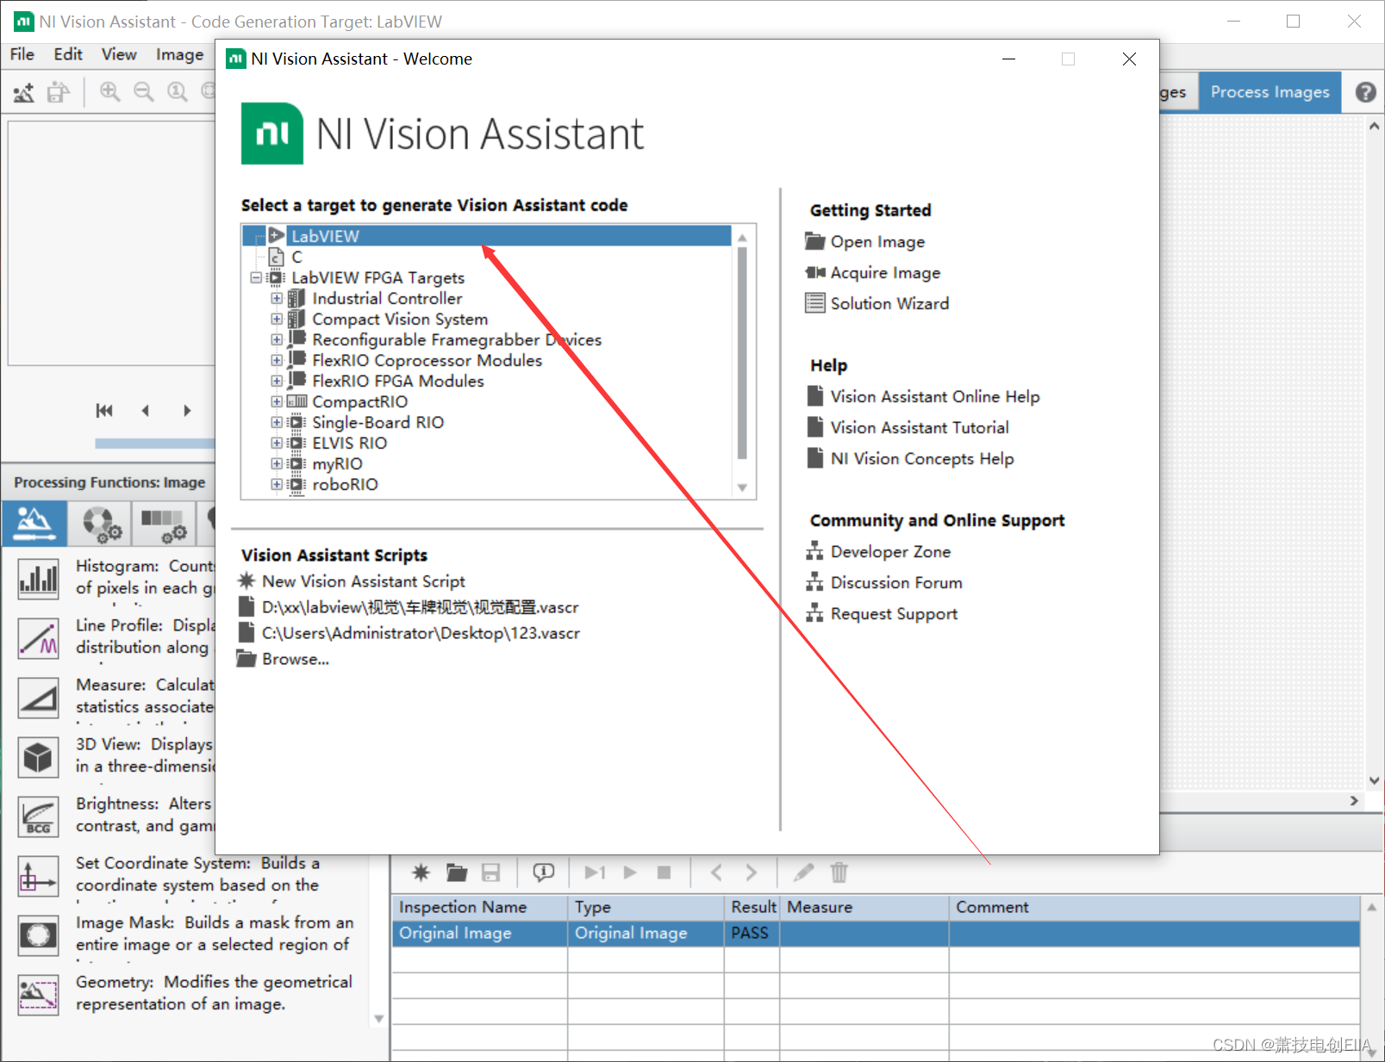Click Browse... to find a script

click(x=296, y=659)
